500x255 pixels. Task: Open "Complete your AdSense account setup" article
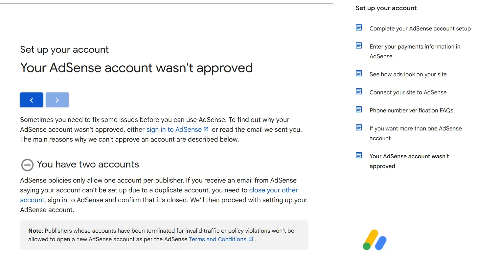[420, 29]
